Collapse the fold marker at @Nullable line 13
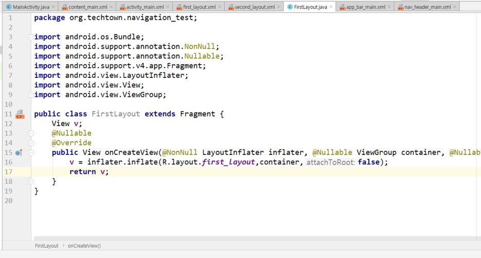This screenshot has height=258, width=481. tap(31, 133)
